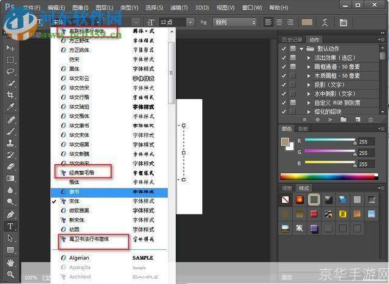Select the Dodge tool
Image resolution: width=389 pixels, height=284 pixels.
(10, 202)
